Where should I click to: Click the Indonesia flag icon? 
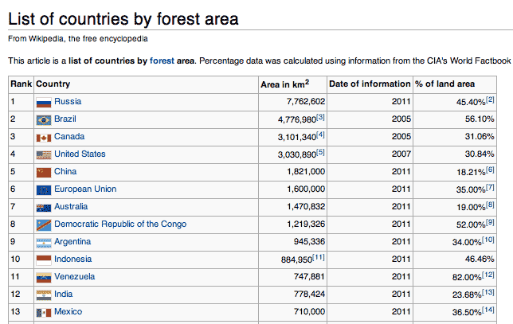[43, 260]
